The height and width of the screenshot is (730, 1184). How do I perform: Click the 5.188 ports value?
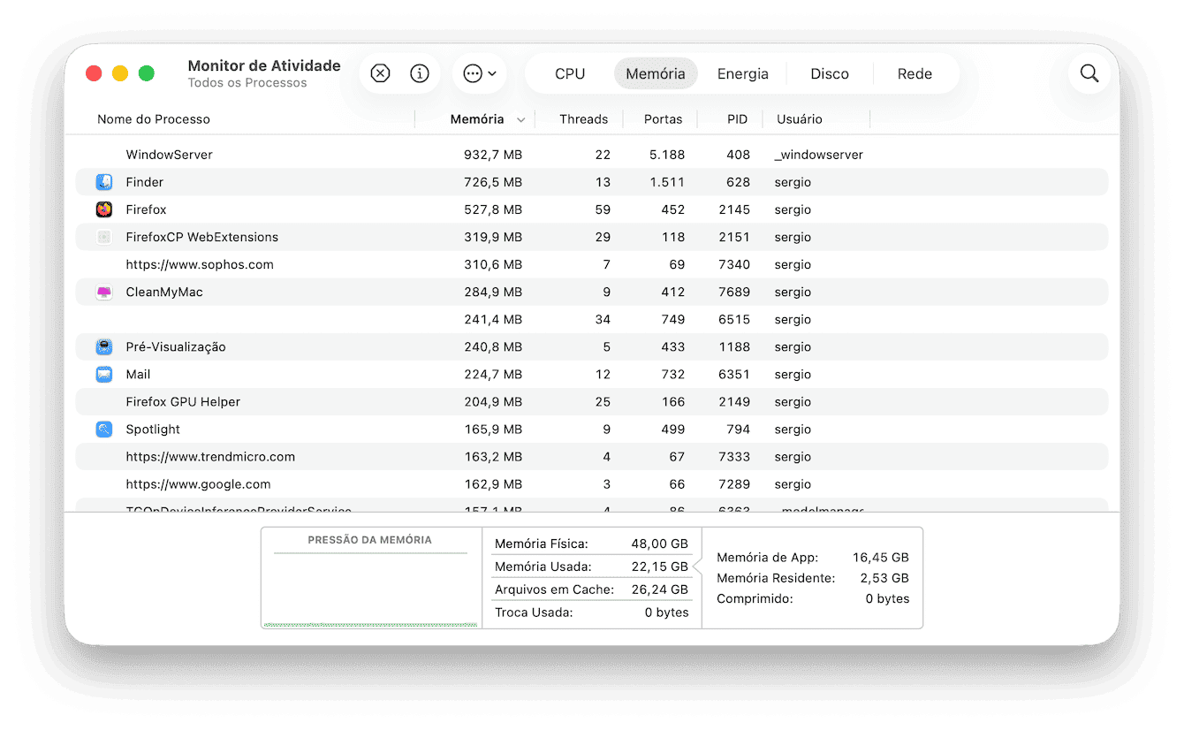click(667, 155)
